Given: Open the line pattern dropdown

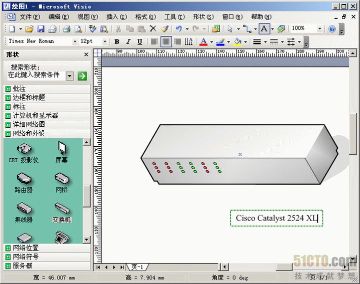Looking at the screenshot, I should tap(282, 42).
